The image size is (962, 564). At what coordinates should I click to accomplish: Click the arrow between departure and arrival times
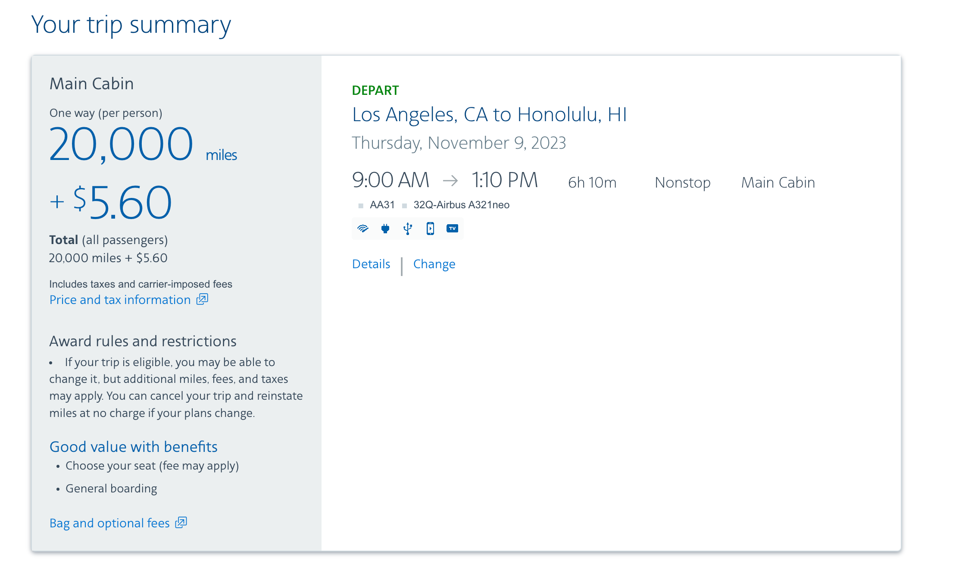(x=450, y=180)
